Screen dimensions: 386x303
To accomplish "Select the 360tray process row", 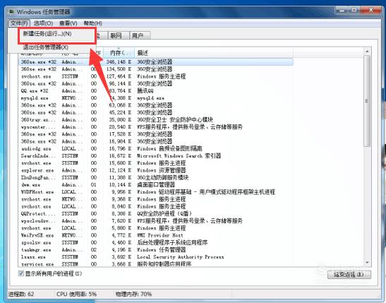I will coord(156,120).
